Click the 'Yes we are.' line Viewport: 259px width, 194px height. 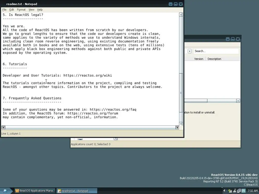click(14, 26)
